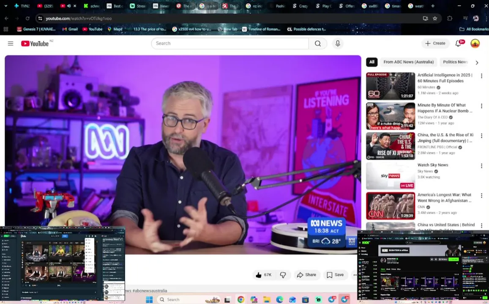
Task: Expand the tab search dropdown arrow
Action: pos(5,6)
